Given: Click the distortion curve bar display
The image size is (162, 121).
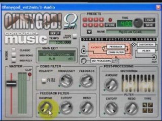Looking at the screenshot, I should click(138, 83).
